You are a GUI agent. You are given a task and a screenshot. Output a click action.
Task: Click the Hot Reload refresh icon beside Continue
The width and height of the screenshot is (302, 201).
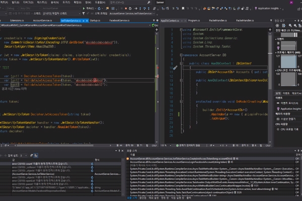coord(99,9)
